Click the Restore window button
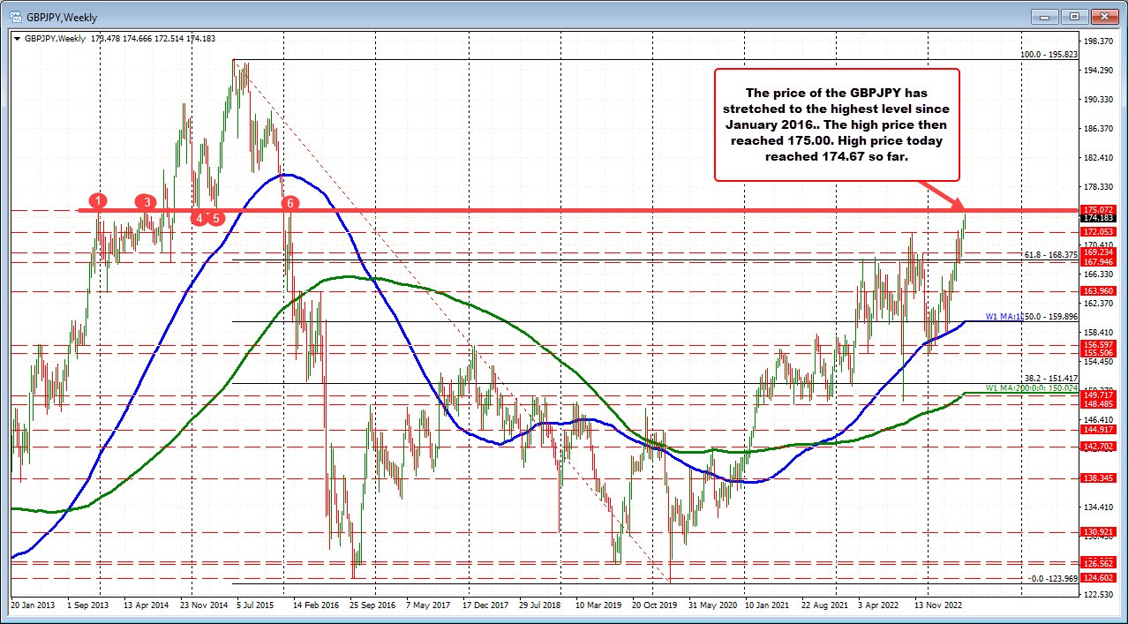The width and height of the screenshot is (1128, 624). (1074, 16)
